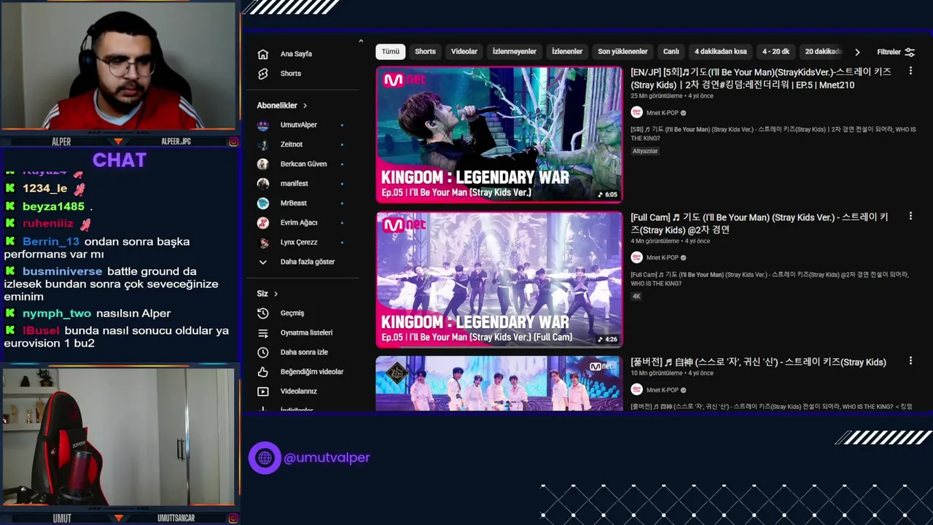Select the Shorts filter chip

[x=425, y=52]
